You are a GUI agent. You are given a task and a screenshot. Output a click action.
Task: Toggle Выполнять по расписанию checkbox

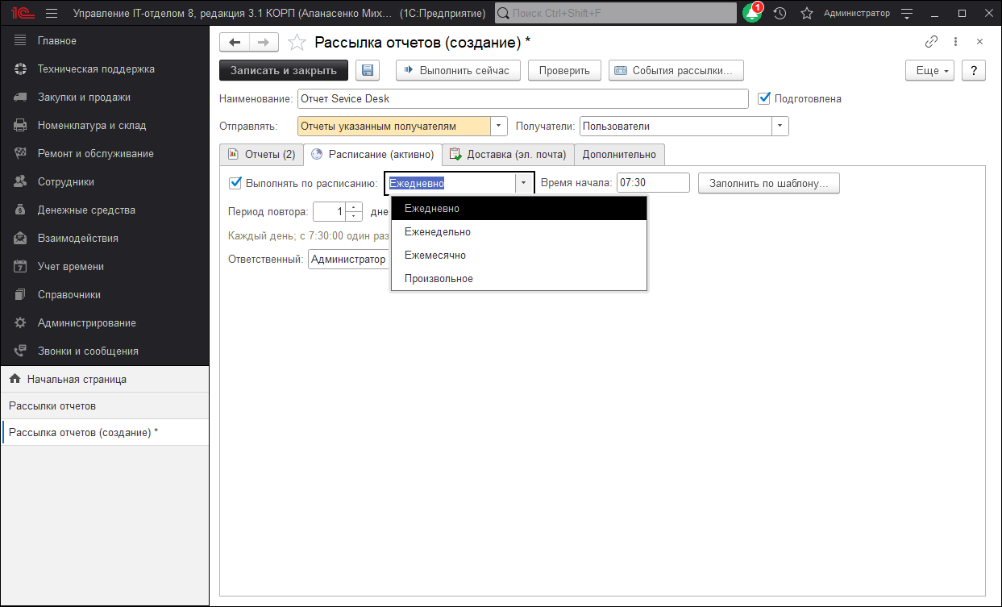[x=235, y=183]
